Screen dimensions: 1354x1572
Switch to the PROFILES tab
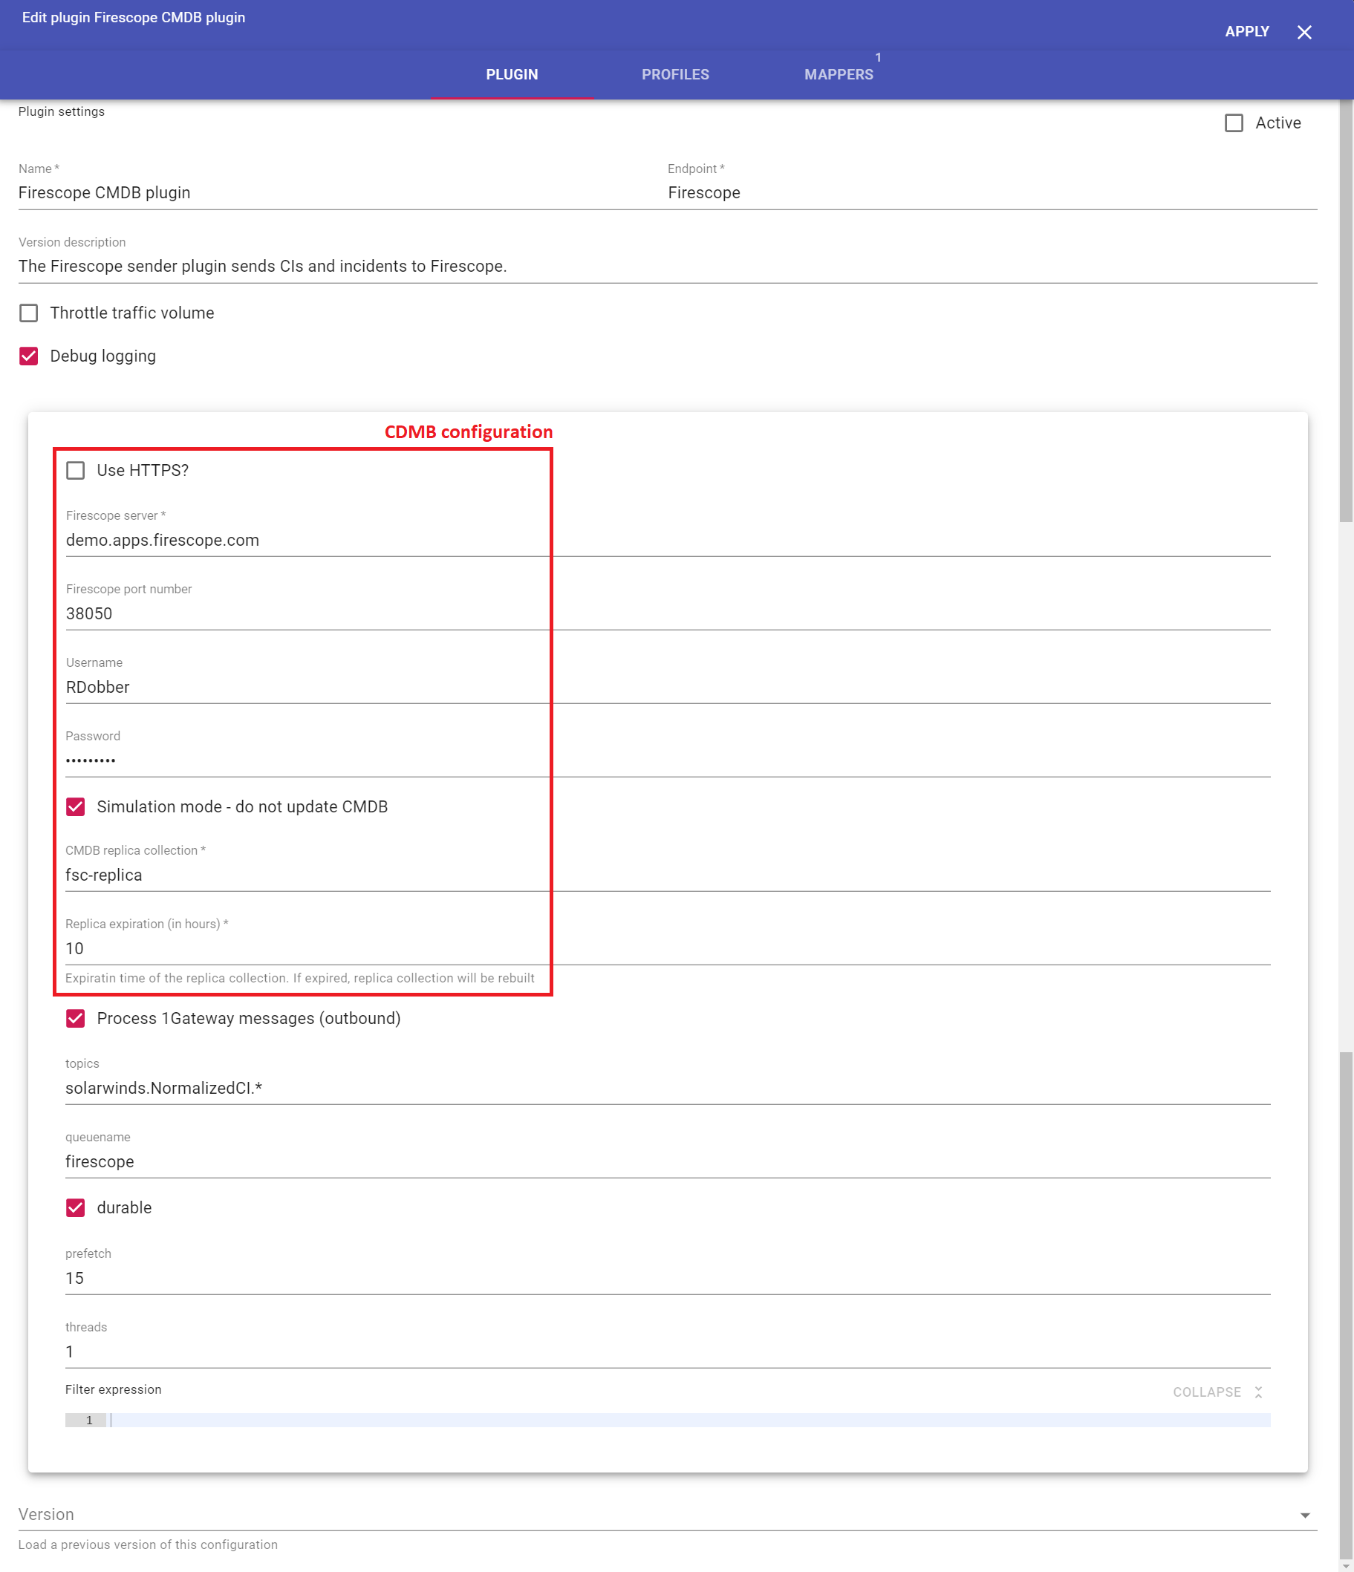coord(674,74)
